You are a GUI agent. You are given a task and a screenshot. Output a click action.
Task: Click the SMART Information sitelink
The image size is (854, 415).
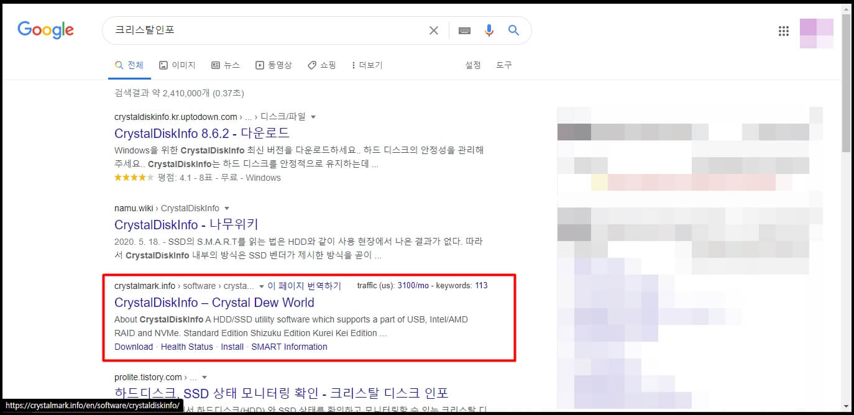coord(290,347)
